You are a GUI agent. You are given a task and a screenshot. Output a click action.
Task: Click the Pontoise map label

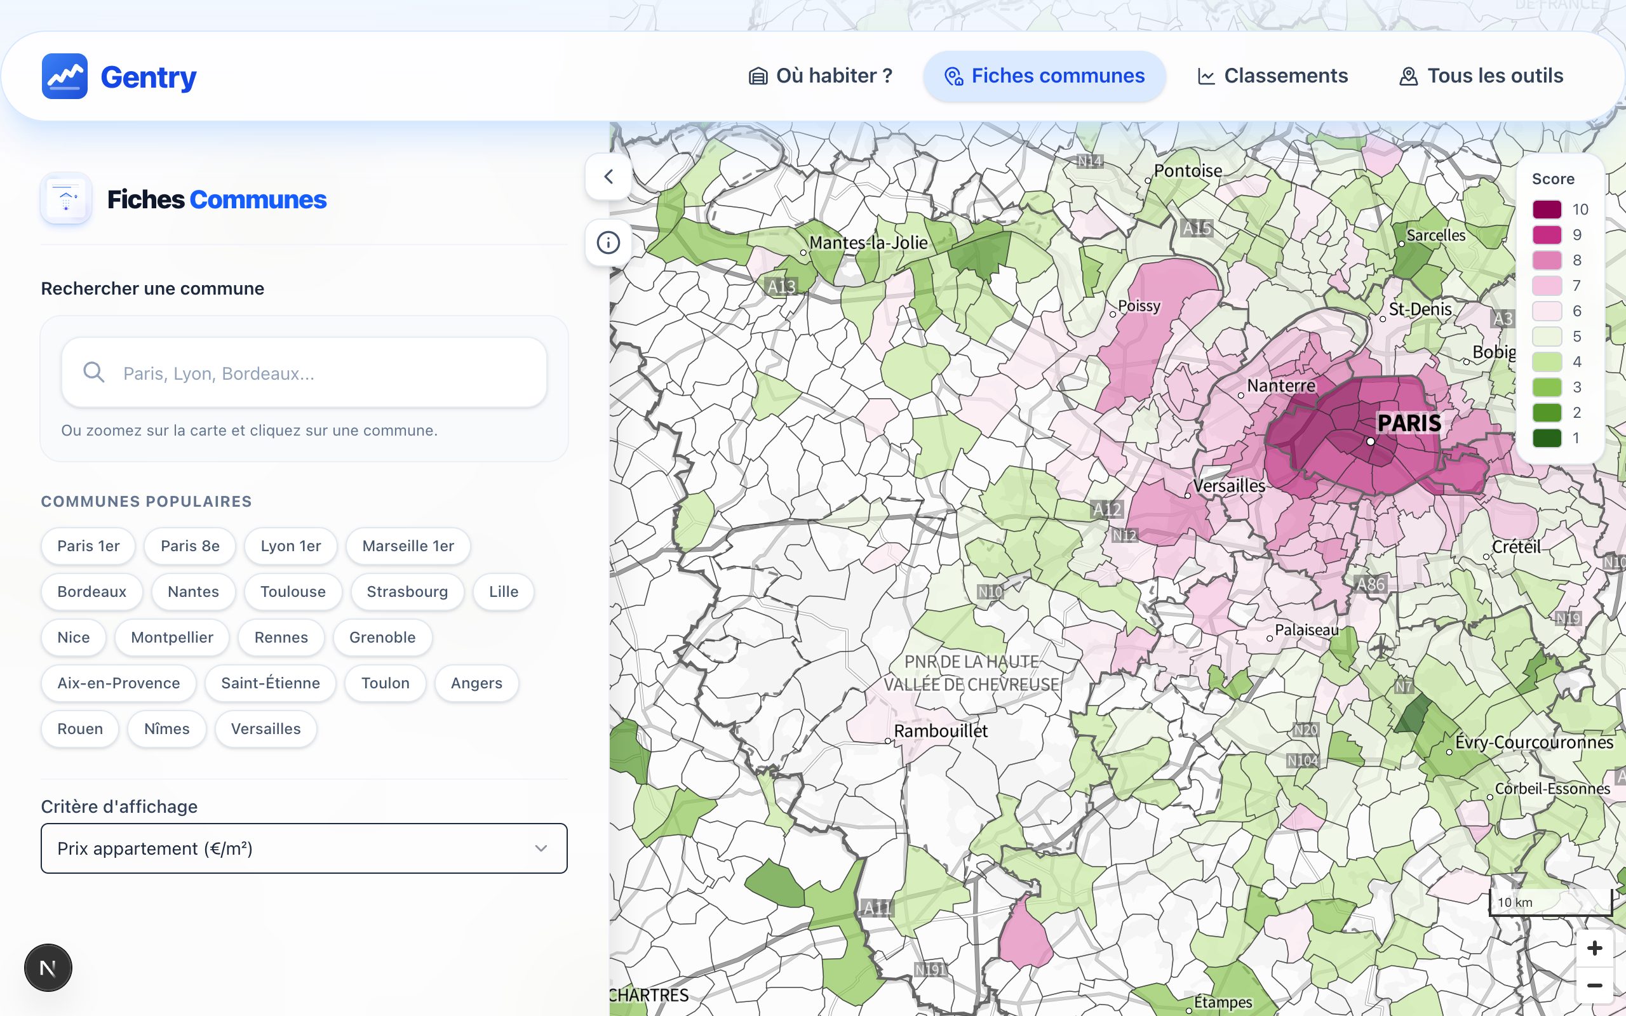click(x=1188, y=171)
